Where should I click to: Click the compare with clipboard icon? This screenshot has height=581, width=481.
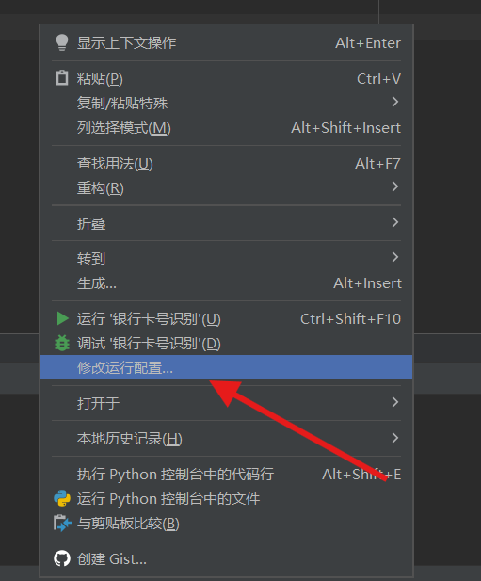pos(62,524)
